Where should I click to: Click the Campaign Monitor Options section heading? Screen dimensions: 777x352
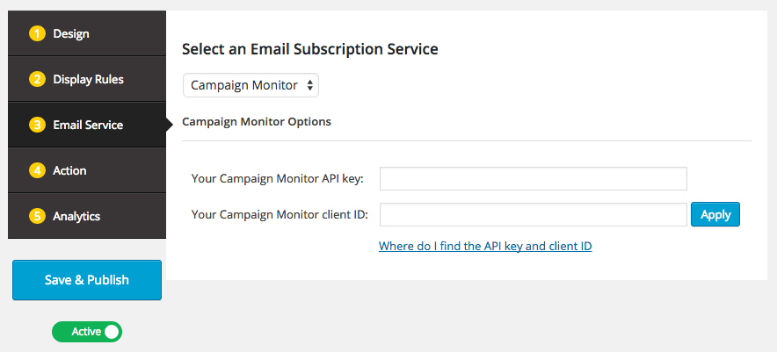(257, 122)
